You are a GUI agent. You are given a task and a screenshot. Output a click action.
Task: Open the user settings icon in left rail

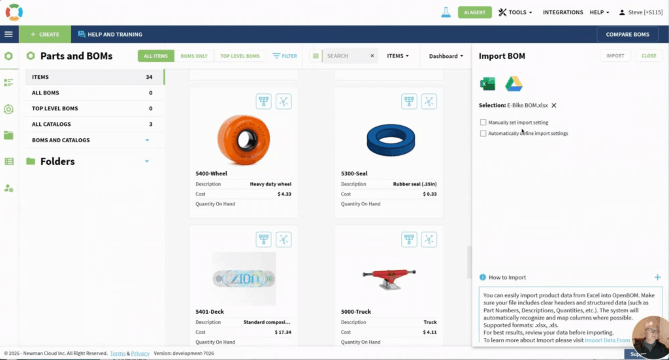(x=8, y=188)
